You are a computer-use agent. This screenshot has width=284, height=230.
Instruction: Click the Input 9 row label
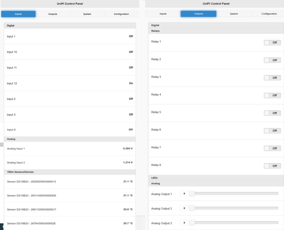point(11,130)
